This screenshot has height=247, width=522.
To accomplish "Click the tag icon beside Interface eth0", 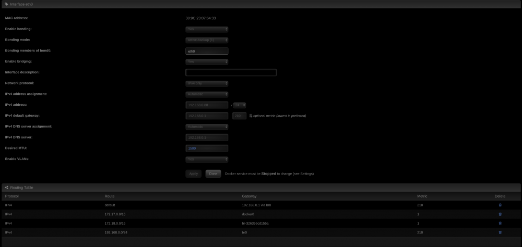I will (x=6, y=4).
